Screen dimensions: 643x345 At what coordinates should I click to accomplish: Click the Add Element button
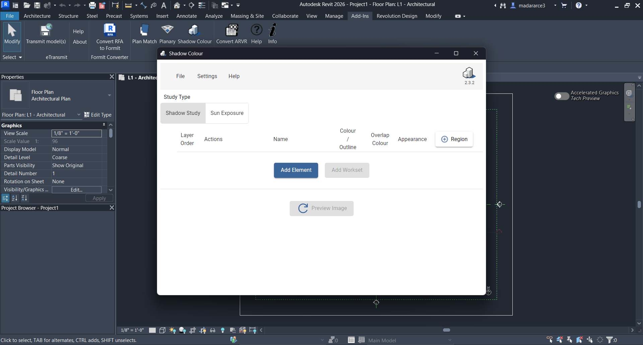point(296,170)
